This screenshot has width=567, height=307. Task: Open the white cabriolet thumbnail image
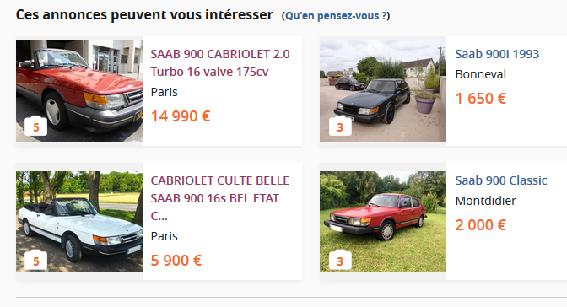point(79,222)
